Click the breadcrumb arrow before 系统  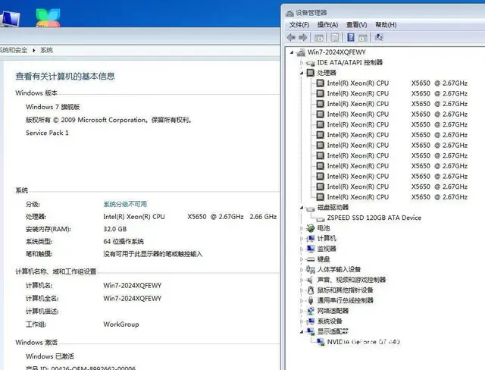[33, 50]
